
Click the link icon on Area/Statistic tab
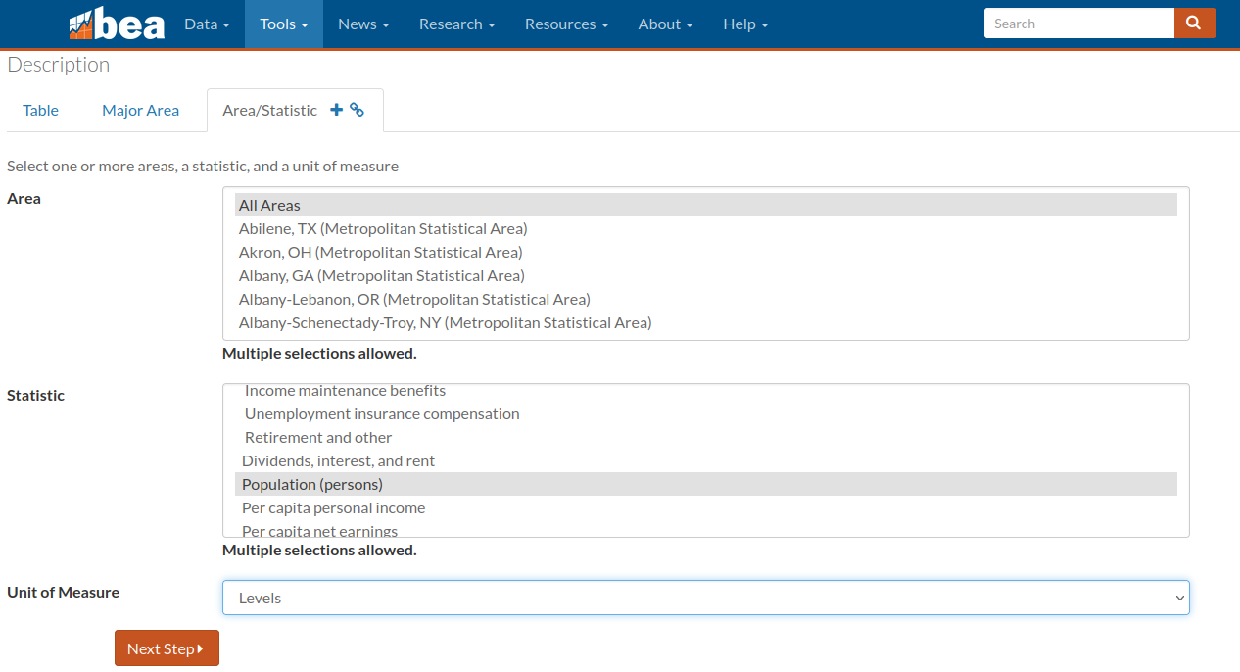coord(358,110)
